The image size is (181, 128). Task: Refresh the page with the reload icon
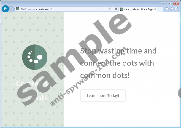coord(116,9)
